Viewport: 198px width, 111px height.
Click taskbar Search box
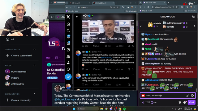88,109
